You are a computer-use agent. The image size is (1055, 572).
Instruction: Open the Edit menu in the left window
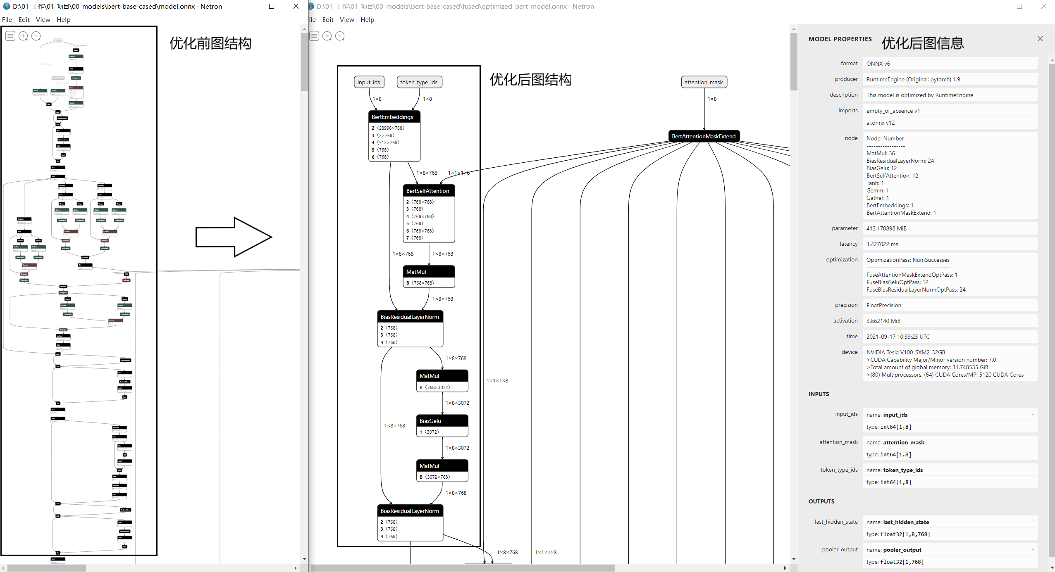pos(24,19)
